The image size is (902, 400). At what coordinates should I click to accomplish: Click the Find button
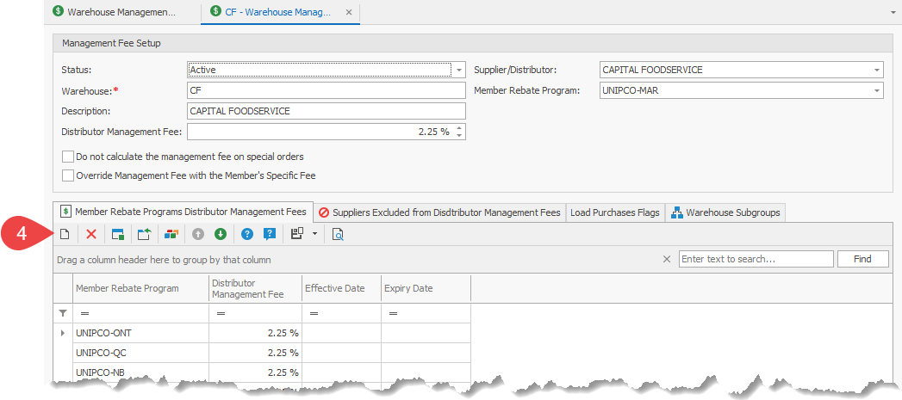[862, 259]
